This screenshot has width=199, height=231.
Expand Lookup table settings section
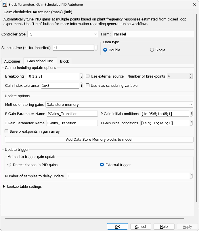(x=4, y=187)
